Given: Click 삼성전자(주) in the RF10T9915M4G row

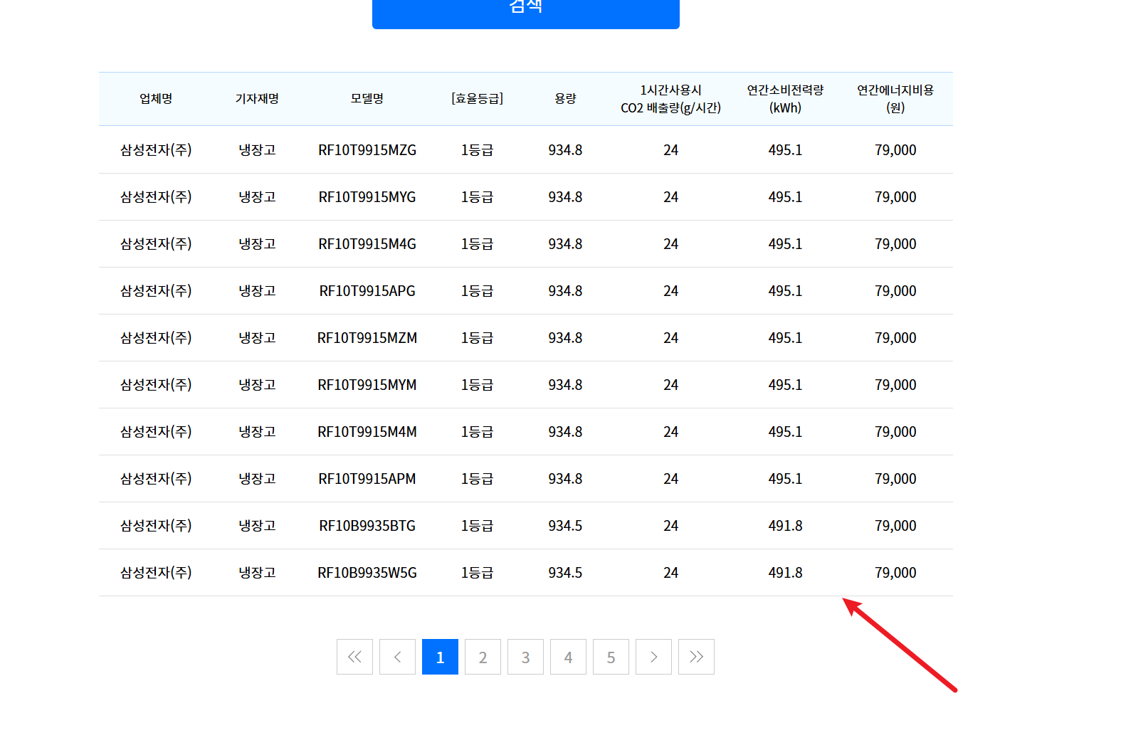Looking at the screenshot, I should [156, 244].
